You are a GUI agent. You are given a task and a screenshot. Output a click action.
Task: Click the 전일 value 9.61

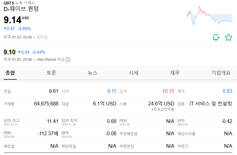[x=53, y=91]
